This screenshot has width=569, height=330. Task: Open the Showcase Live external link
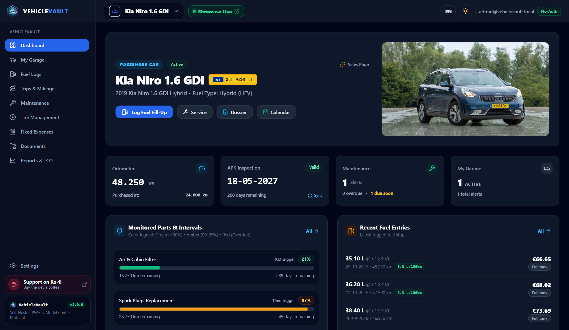pyautogui.click(x=216, y=11)
